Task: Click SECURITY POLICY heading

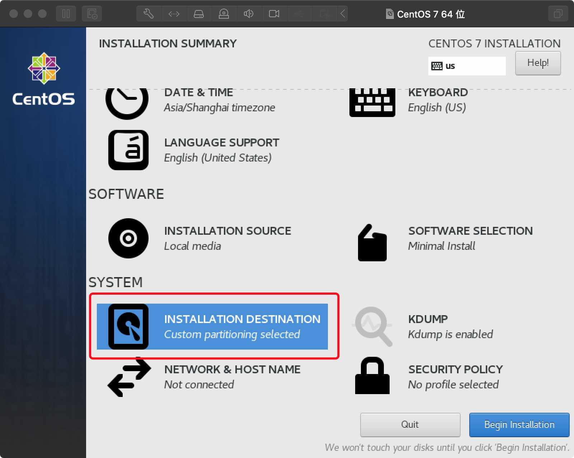Action: [x=456, y=370]
